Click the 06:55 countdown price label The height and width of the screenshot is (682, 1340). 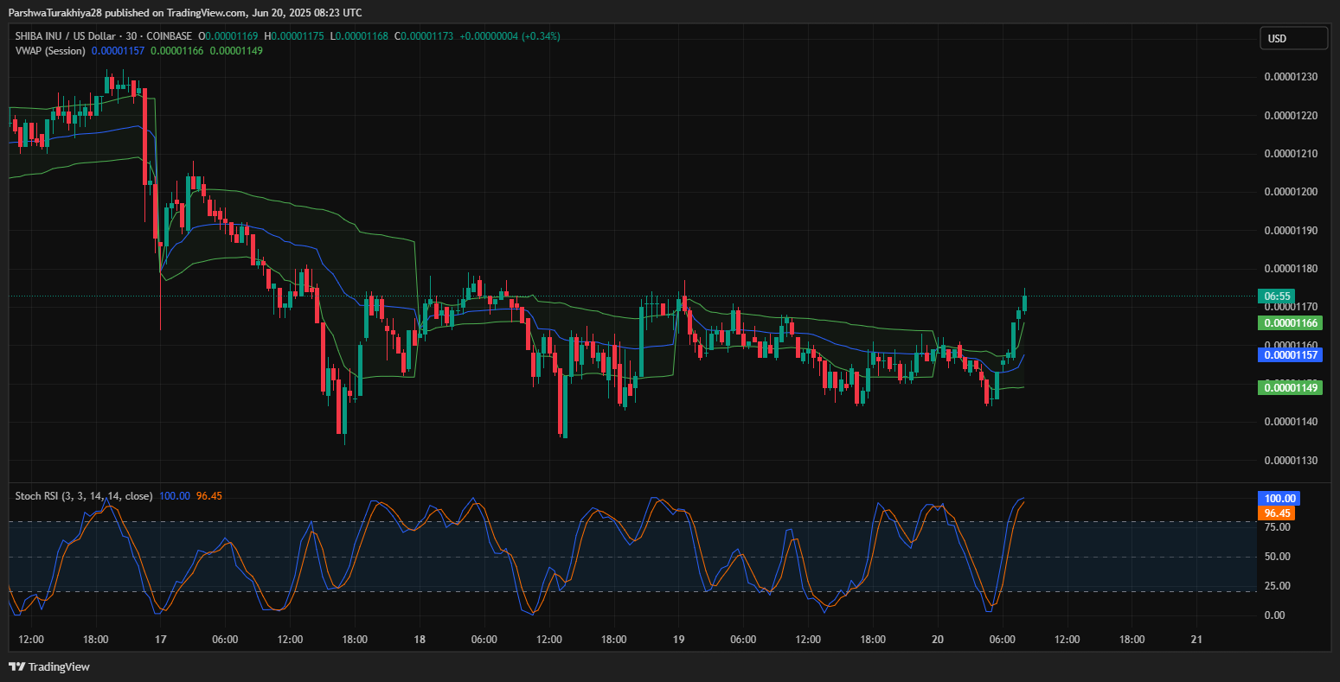[1276, 296]
